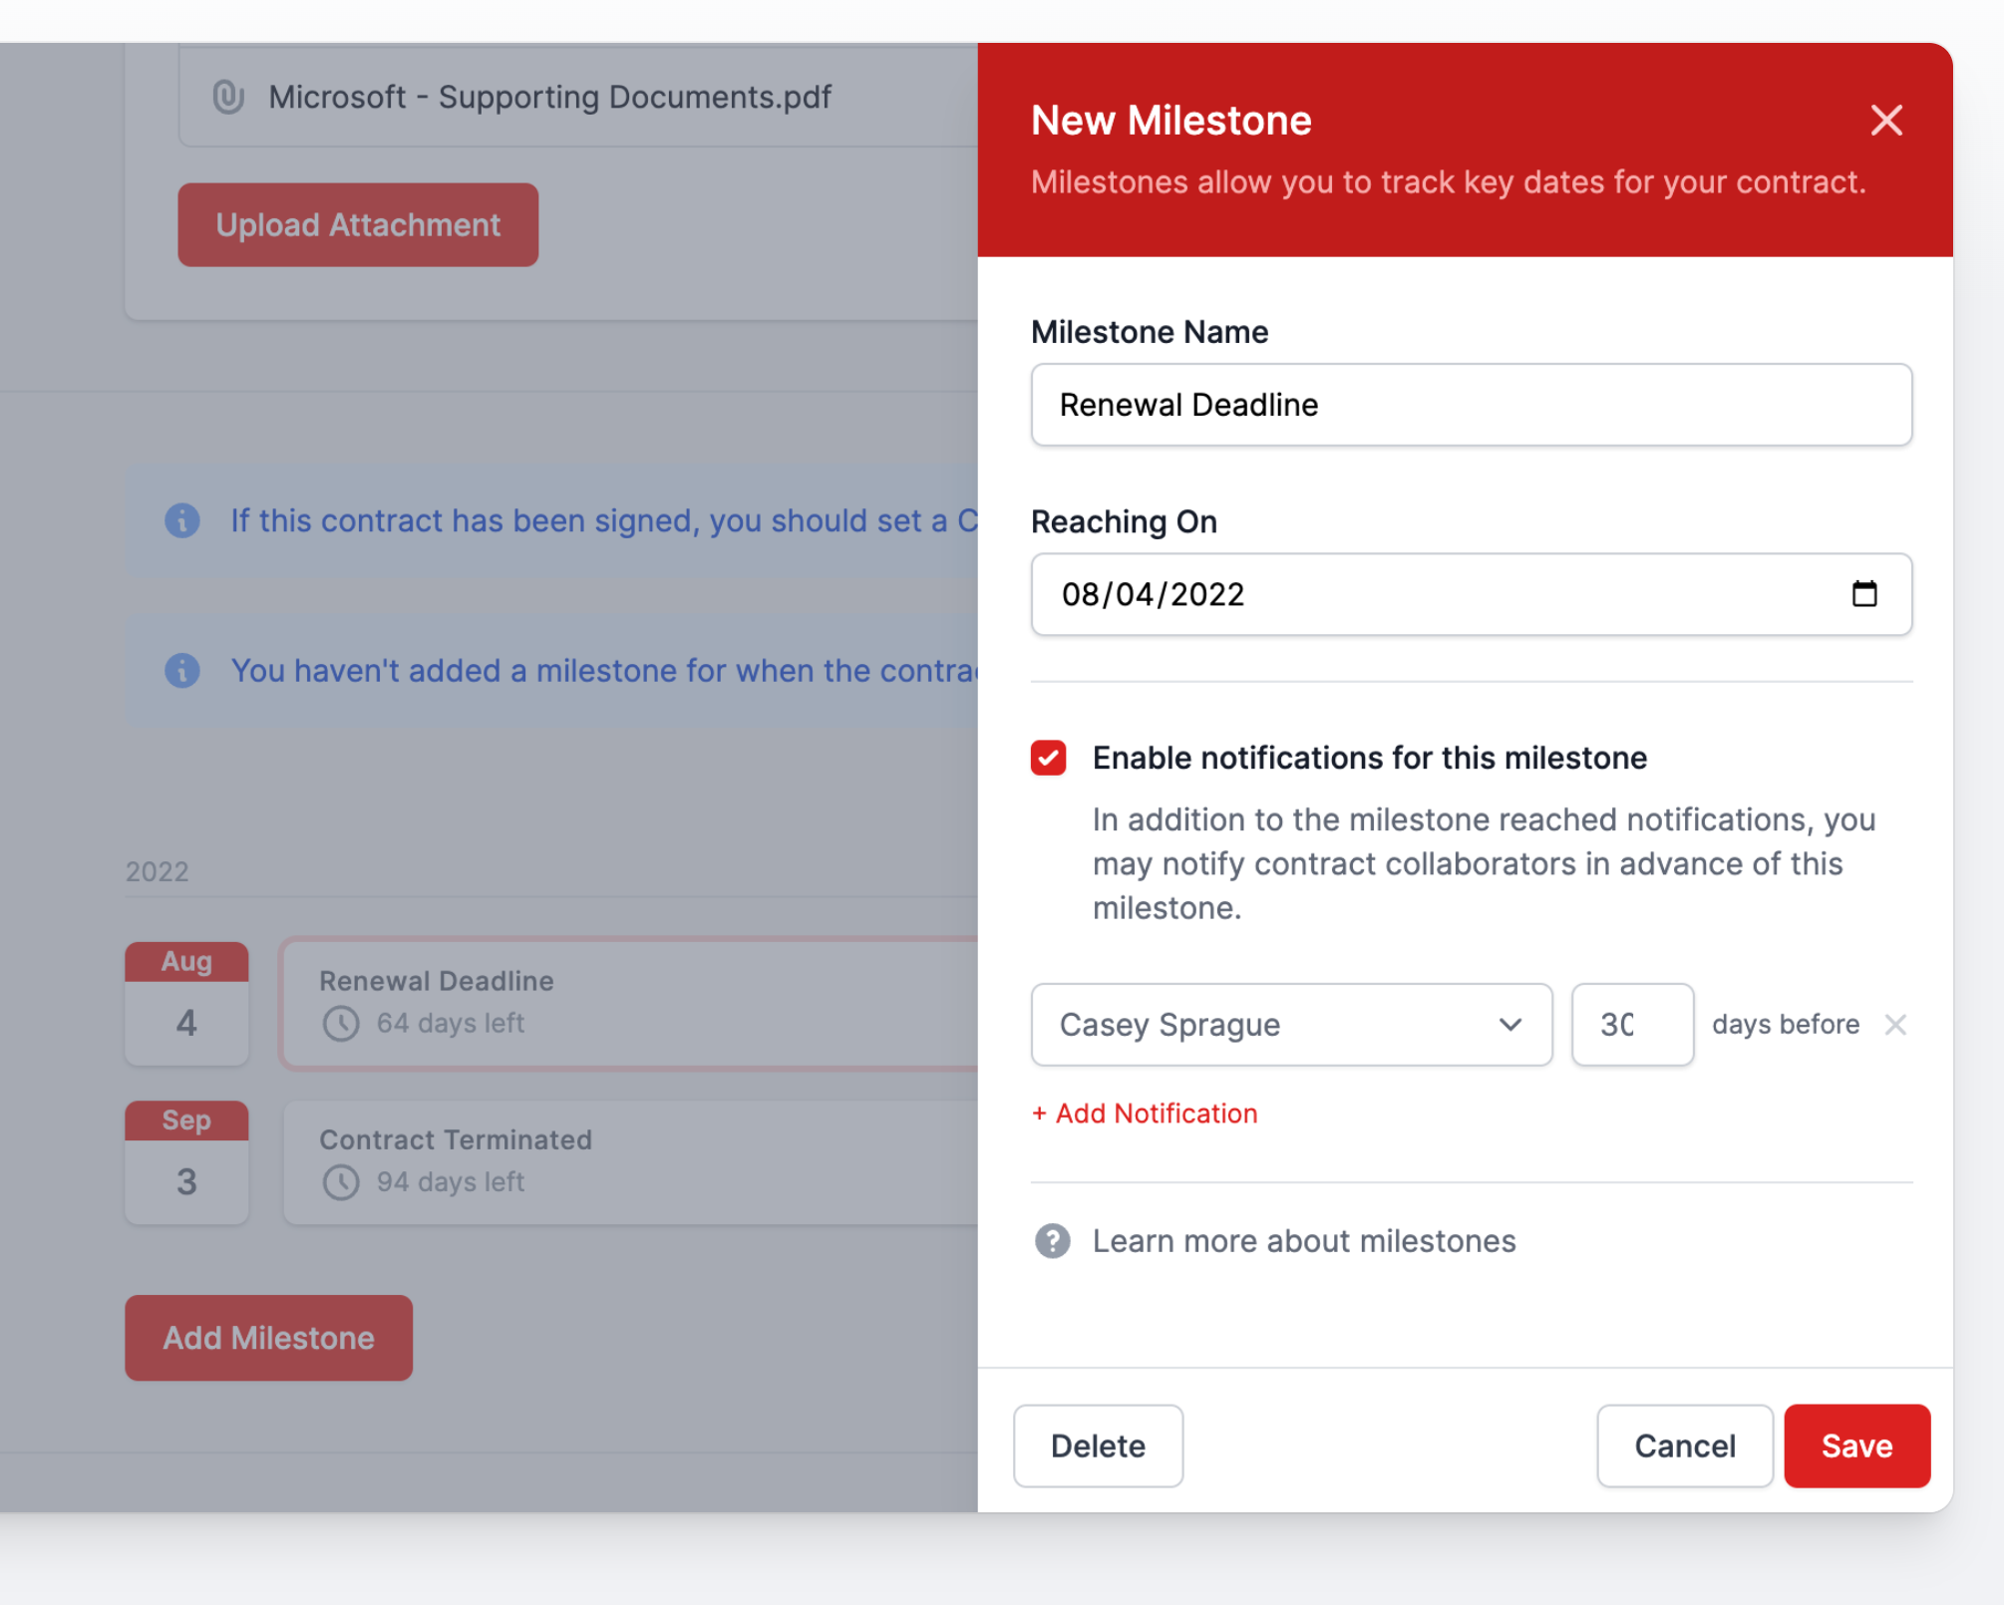Click the clock icon under Renewal Deadline

(x=341, y=1024)
